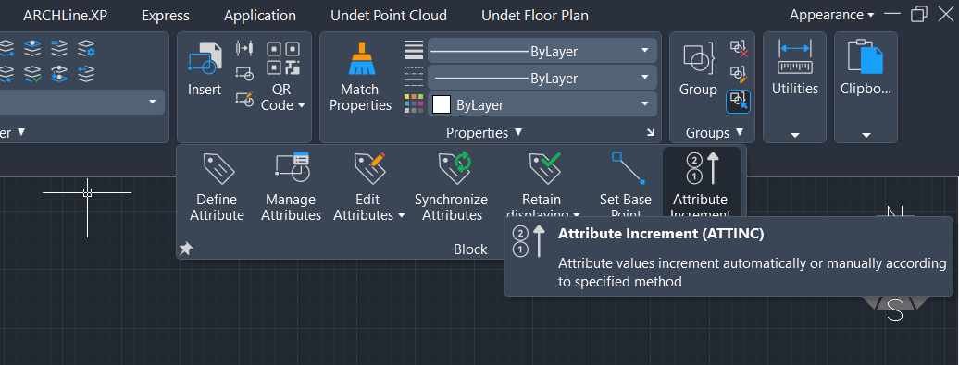Click the layers icon with blue lines
The image size is (959, 365).
click(x=59, y=48)
